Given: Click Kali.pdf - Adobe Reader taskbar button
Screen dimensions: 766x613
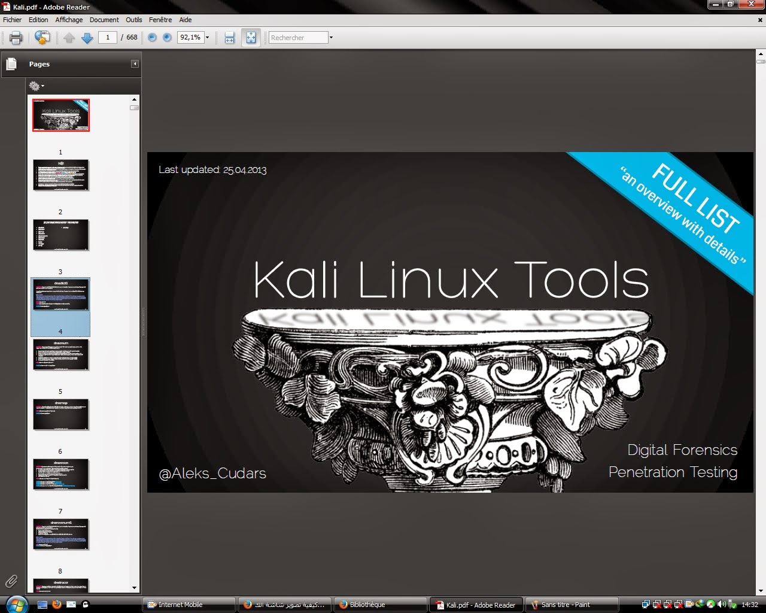Looking at the screenshot, I should pos(476,605).
